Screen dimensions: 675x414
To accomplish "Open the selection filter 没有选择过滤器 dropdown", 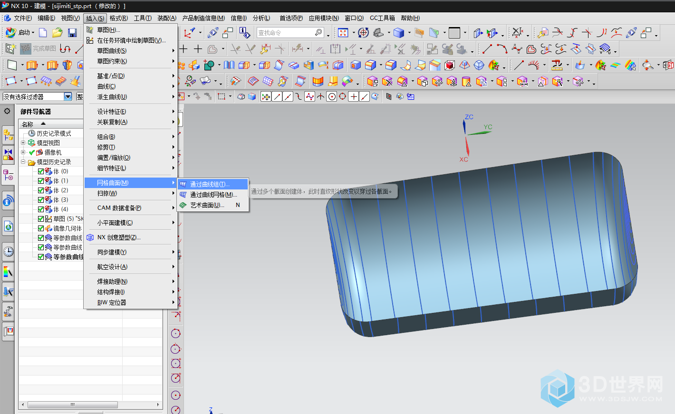I will coord(67,96).
